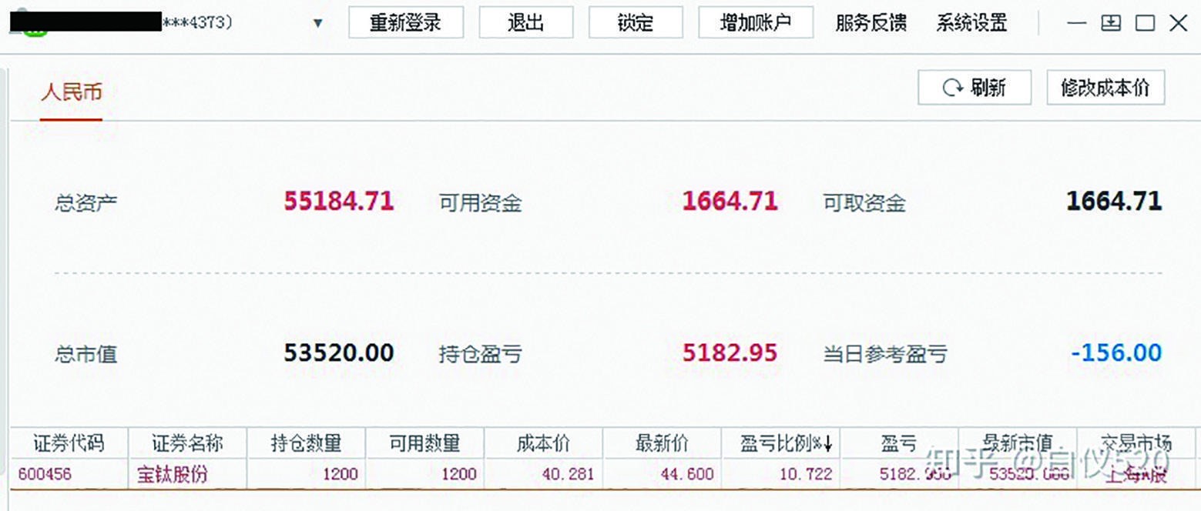The width and height of the screenshot is (1201, 511).
Task: Open the 系统设置 settings menu
Action: 971,24
